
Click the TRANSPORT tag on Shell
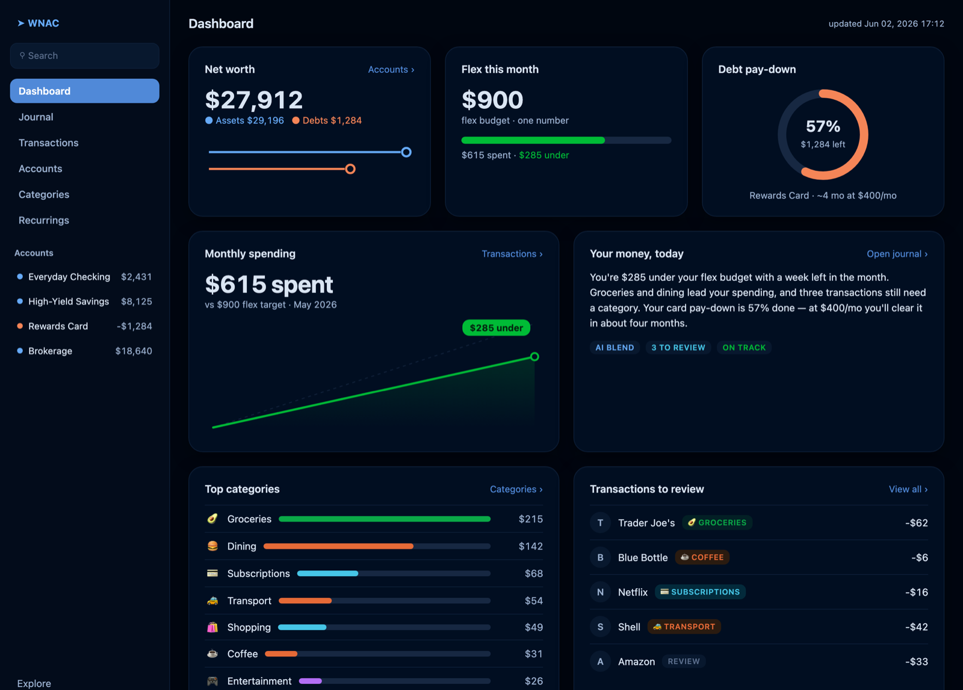[684, 627]
